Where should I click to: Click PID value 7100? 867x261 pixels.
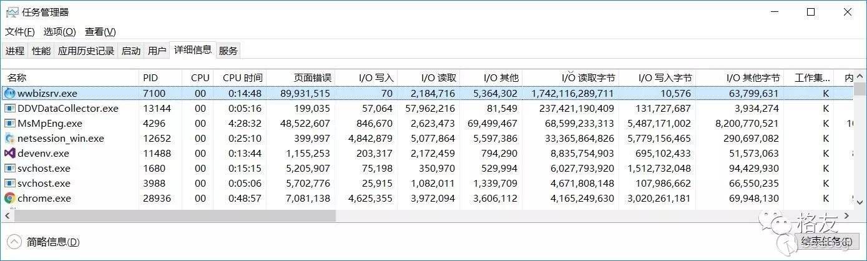click(x=154, y=94)
